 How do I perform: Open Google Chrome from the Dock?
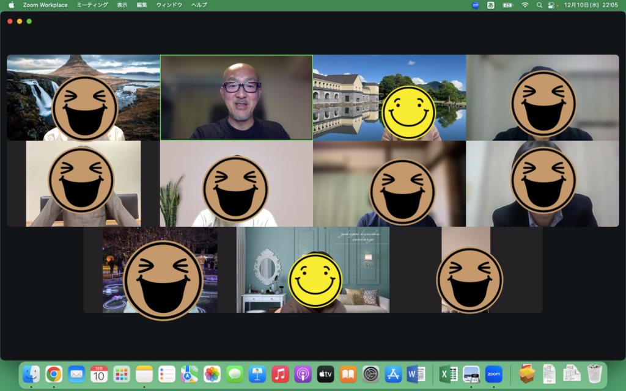coord(54,374)
